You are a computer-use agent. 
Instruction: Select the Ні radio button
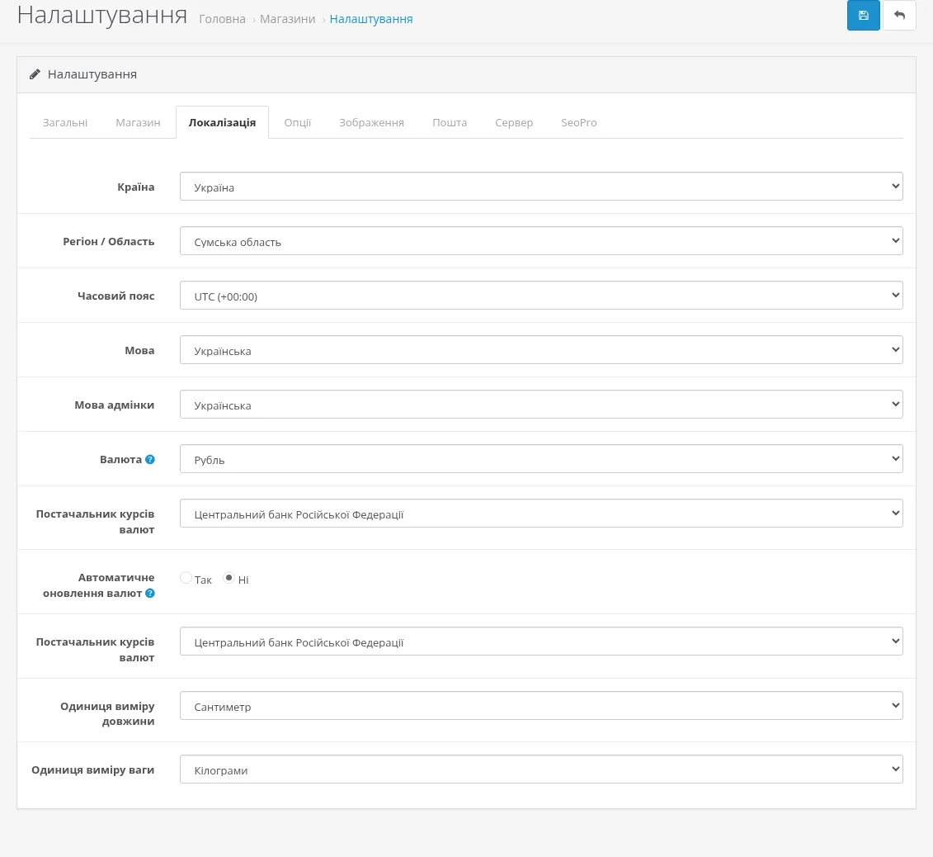tap(229, 578)
